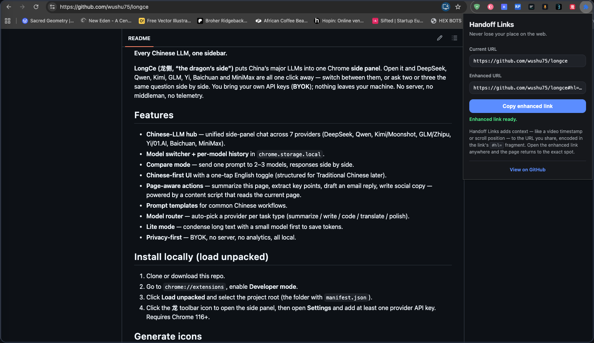Click 'Never lose your place' tagline
This screenshot has width=594, height=343.
(508, 34)
